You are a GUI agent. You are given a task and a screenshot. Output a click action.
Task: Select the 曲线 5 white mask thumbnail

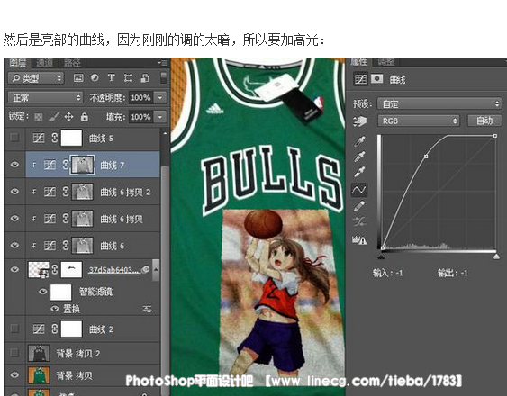coord(71,138)
